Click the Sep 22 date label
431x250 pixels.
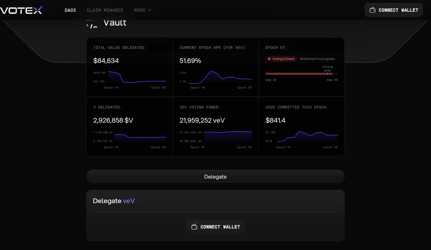click(271, 80)
